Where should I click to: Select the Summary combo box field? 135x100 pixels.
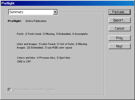point(33,12)
